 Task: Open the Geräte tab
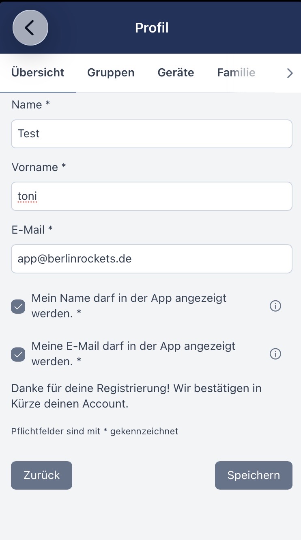[176, 73]
